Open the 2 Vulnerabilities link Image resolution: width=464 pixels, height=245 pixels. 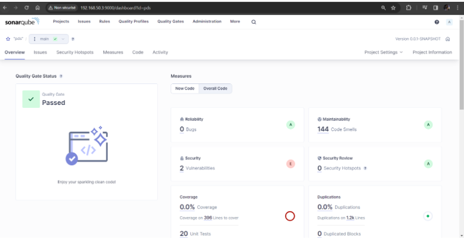pos(197,168)
